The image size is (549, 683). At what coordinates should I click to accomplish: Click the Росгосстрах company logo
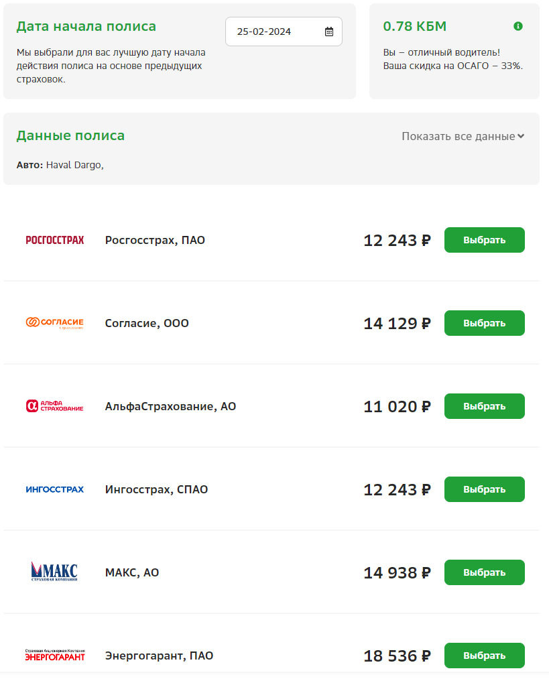[x=55, y=240]
